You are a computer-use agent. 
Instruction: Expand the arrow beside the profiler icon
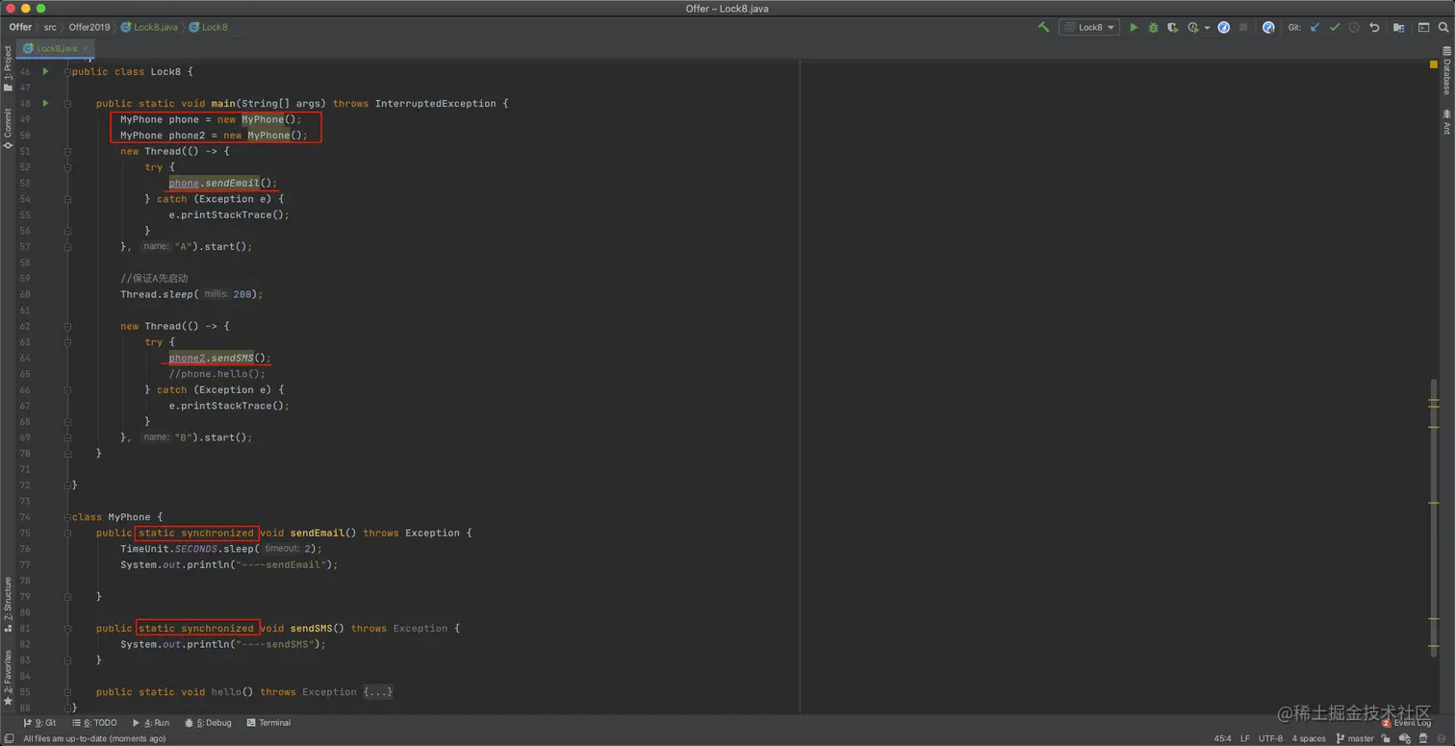(1208, 28)
